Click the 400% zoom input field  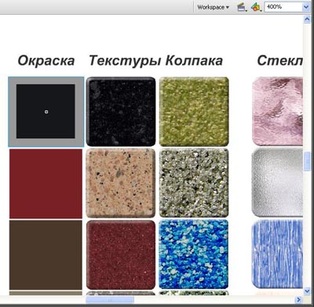point(283,7)
